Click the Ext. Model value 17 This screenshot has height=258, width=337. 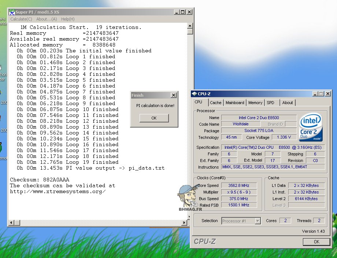[273, 161]
